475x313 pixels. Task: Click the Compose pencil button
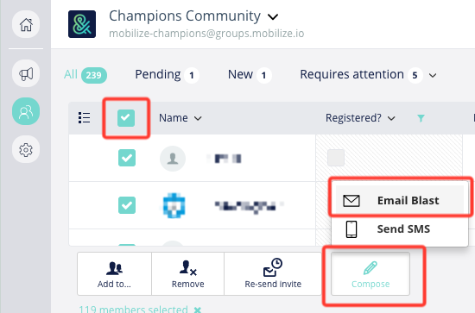pos(370,274)
